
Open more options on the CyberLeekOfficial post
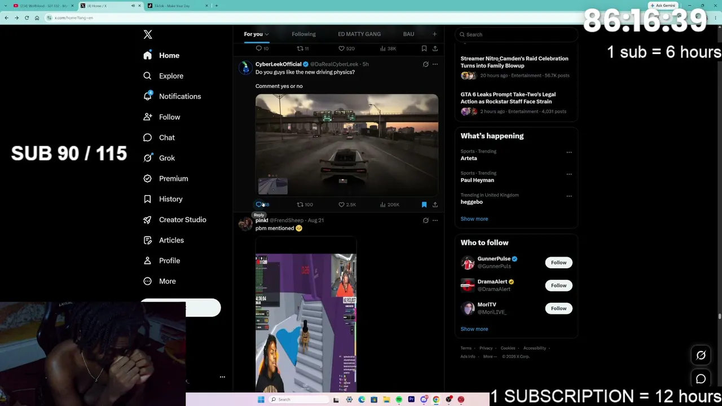point(435,64)
